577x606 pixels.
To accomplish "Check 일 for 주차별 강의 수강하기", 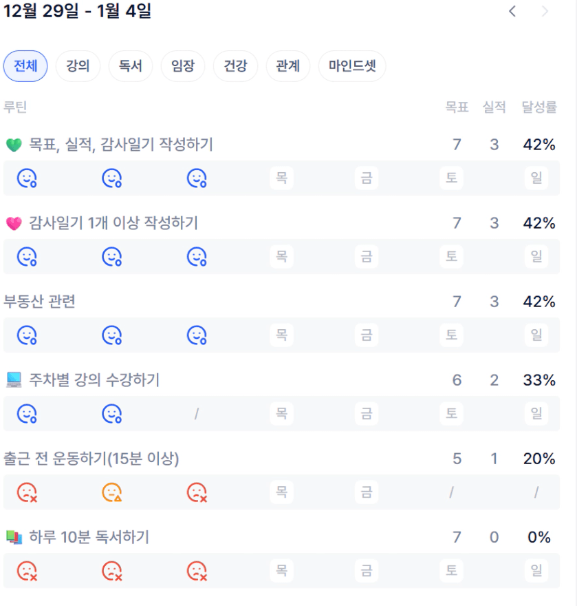I will tap(536, 414).
